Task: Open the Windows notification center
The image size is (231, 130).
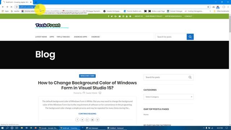Action: 227,128
